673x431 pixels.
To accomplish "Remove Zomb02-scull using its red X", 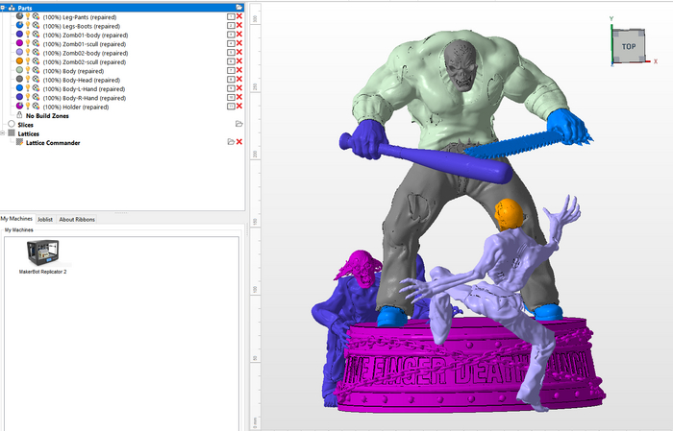I will click(239, 61).
